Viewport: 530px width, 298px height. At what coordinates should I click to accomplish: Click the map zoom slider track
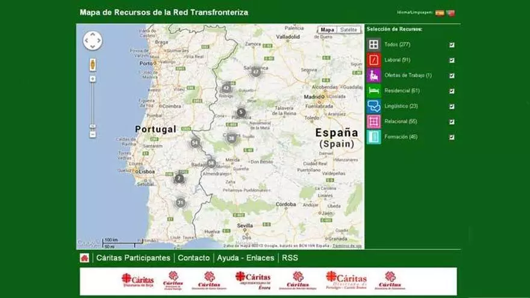pos(93,105)
